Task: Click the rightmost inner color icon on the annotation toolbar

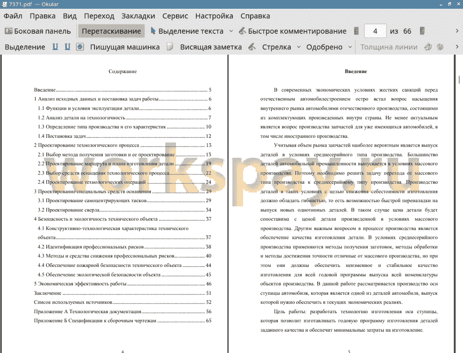Action: (440, 47)
